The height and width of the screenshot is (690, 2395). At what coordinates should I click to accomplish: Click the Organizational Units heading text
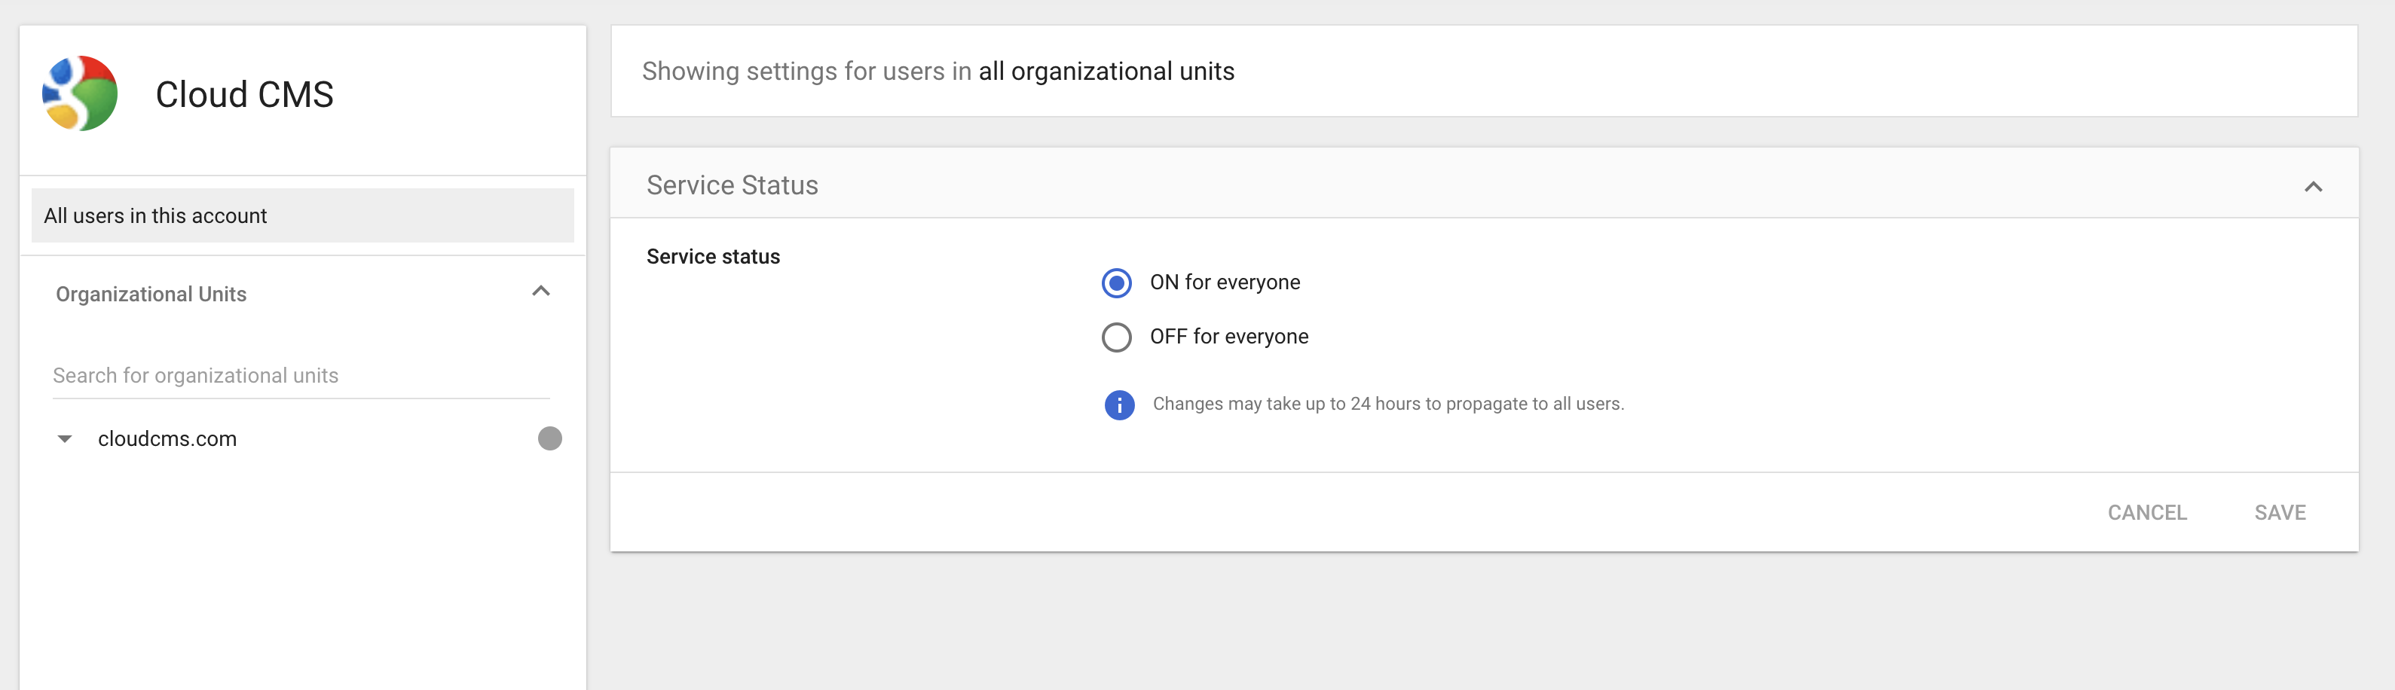[x=151, y=294]
